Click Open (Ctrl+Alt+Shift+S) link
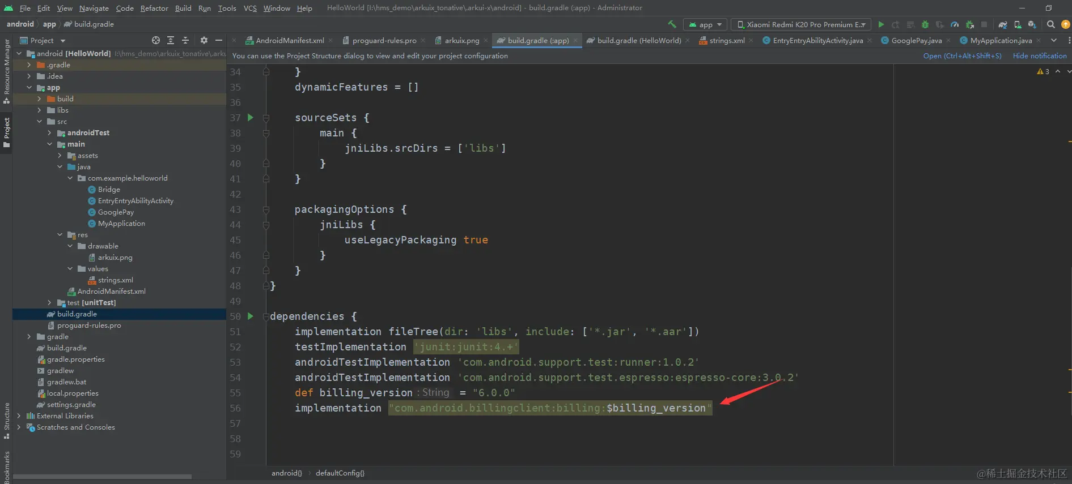This screenshot has height=484, width=1072. point(962,56)
